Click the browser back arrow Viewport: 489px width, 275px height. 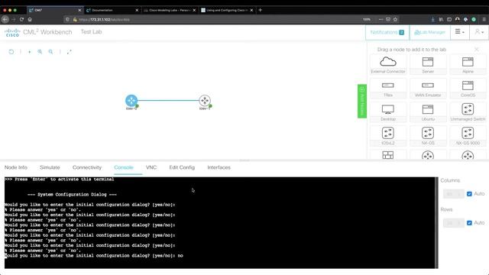coord(5,19)
